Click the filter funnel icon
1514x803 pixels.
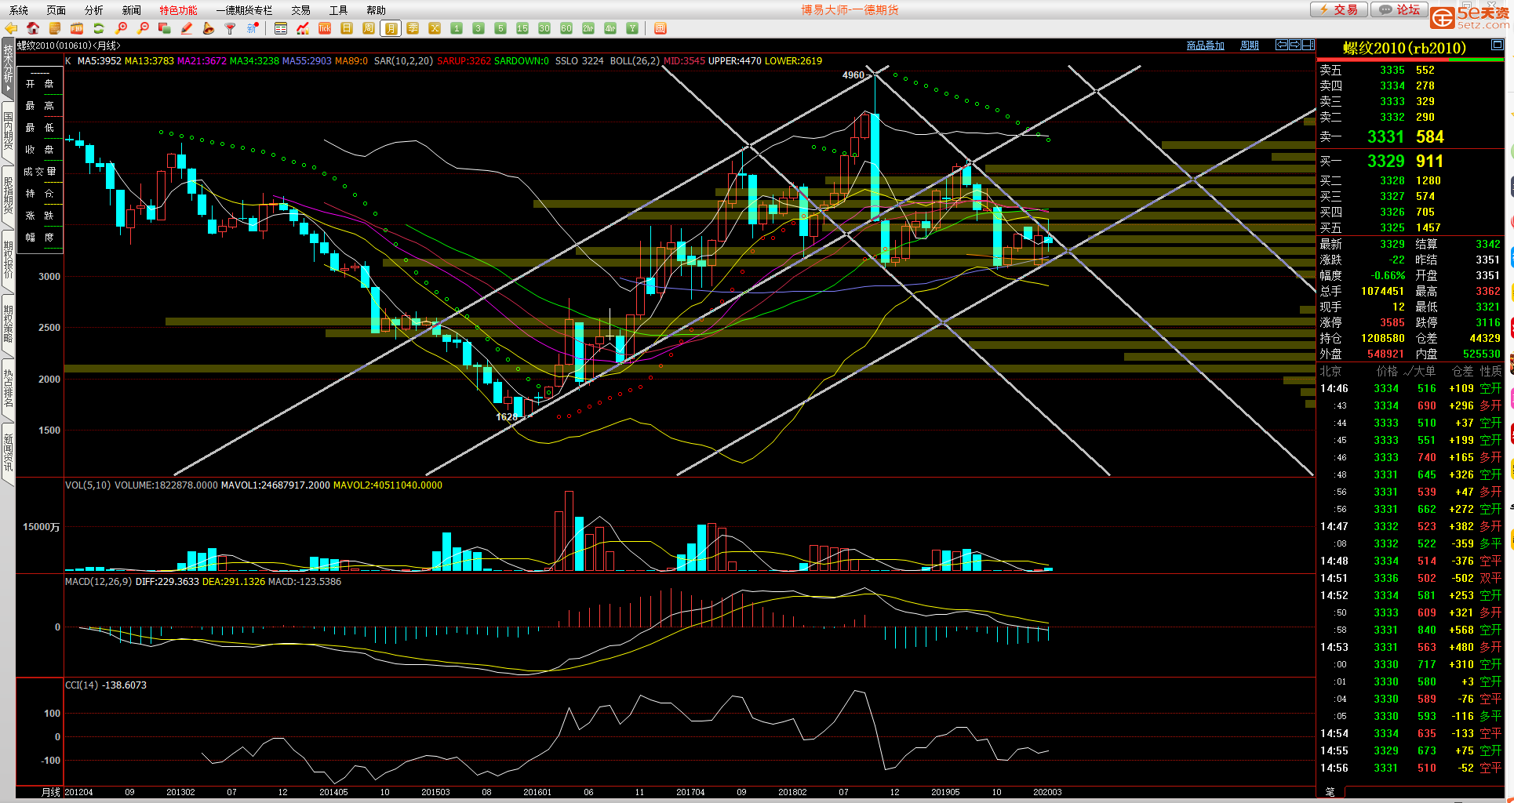(230, 28)
